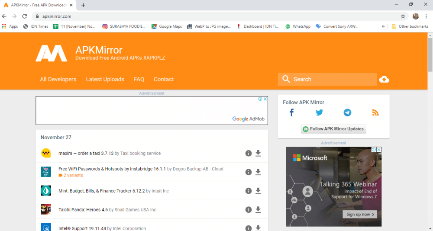Download Free WiFi Passwords & Hotspots APK
433x231 pixels.
(x=258, y=172)
